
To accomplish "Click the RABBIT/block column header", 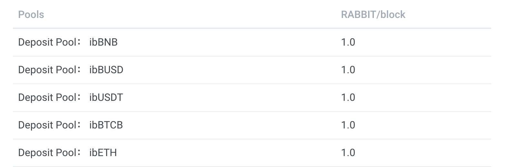I will [373, 14].
